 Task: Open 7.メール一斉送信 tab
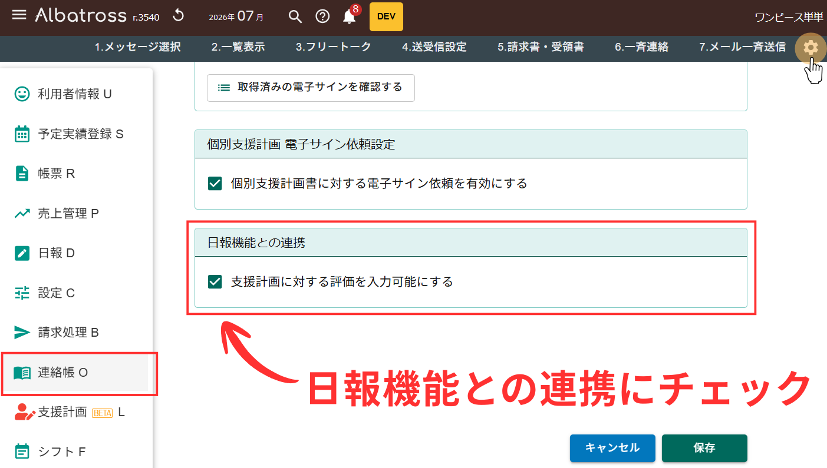click(742, 47)
